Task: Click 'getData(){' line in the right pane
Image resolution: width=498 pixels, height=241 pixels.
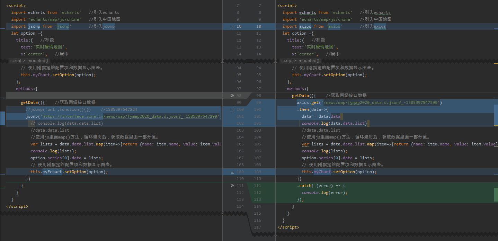Action: [304, 96]
